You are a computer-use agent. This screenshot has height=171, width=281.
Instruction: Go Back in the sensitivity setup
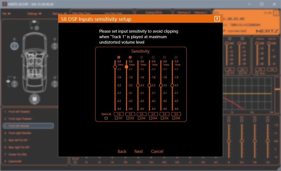pyautogui.click(x=122, y=152)
